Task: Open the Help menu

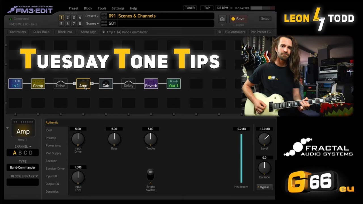Action: pos(133,8)
